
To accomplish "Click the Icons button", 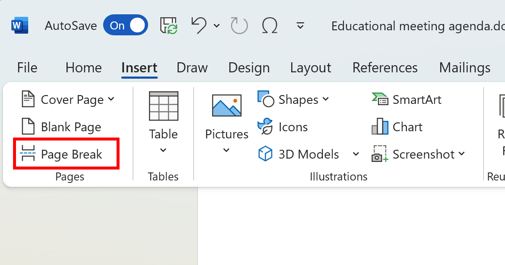I will 283,127.
